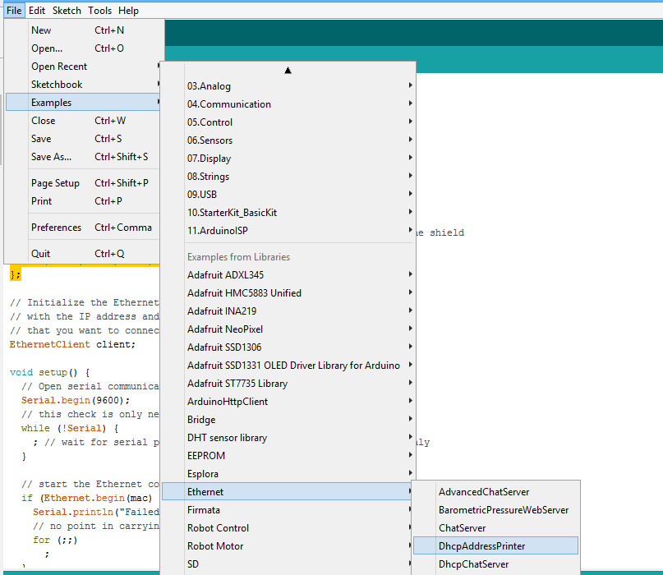Open EEPROM library examples
Viewport: 663px width, 575px height.
288,456
